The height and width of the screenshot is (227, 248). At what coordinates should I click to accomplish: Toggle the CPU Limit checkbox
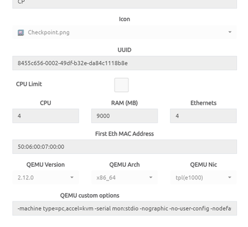122,85
